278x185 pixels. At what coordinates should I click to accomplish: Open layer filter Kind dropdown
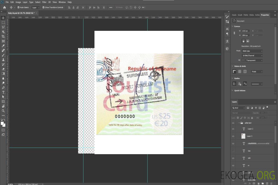[x=238, y=108]
